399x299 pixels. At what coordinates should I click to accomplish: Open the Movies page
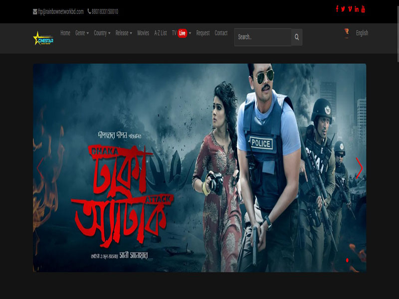coord(143,33)
